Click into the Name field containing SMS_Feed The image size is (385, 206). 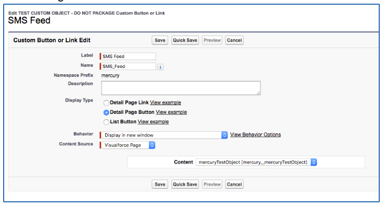pyautogui.click(x=128, y=66)
